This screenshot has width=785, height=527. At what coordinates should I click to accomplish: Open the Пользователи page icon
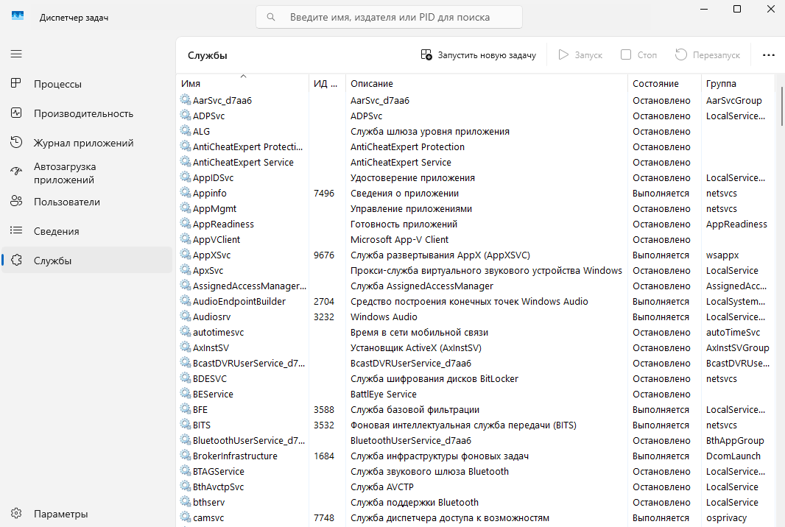tap(16, 201)
